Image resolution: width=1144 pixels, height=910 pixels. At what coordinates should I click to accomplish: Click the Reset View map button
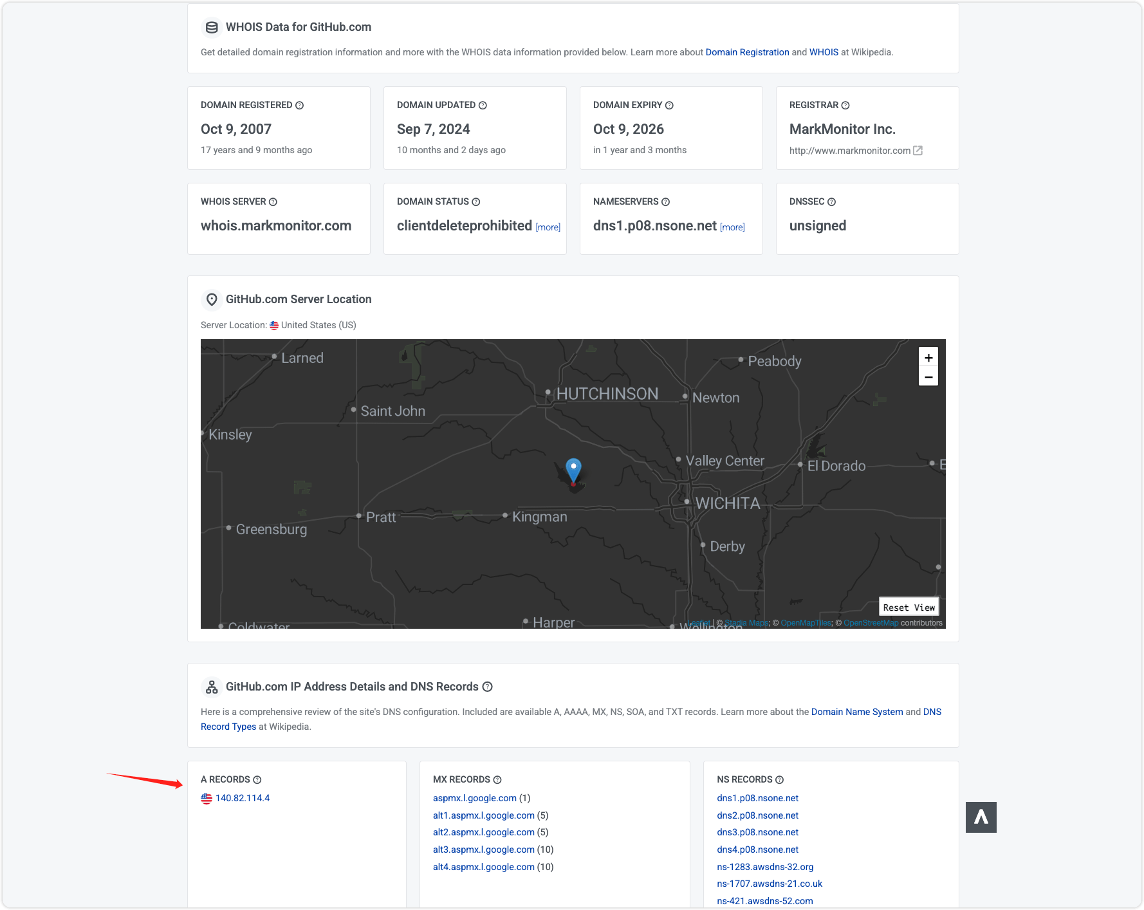click(x=909, y=608)
